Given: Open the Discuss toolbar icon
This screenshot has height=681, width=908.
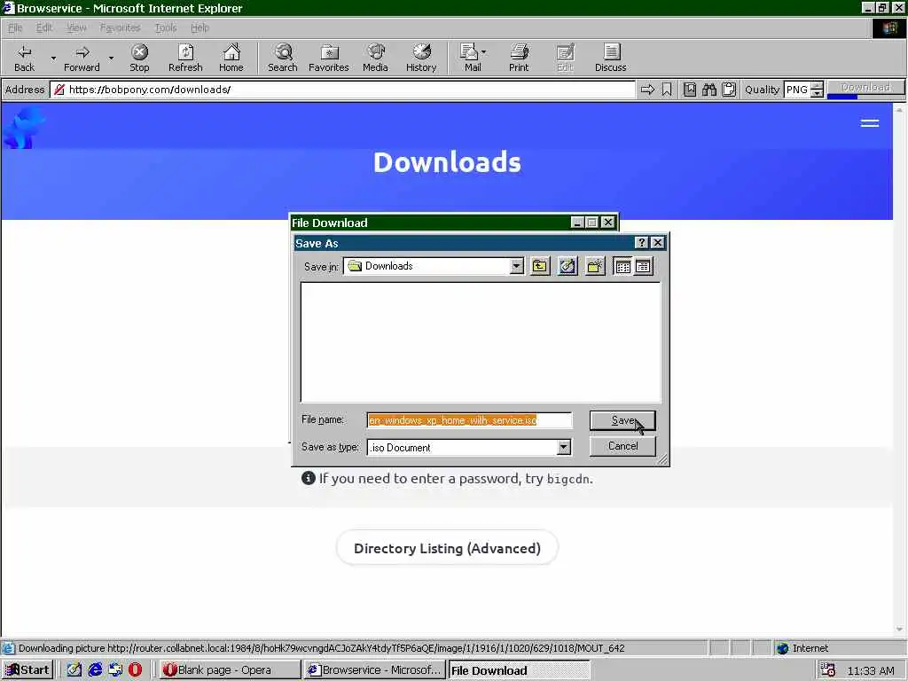Looking at the screenshot, I should point(610,58).
